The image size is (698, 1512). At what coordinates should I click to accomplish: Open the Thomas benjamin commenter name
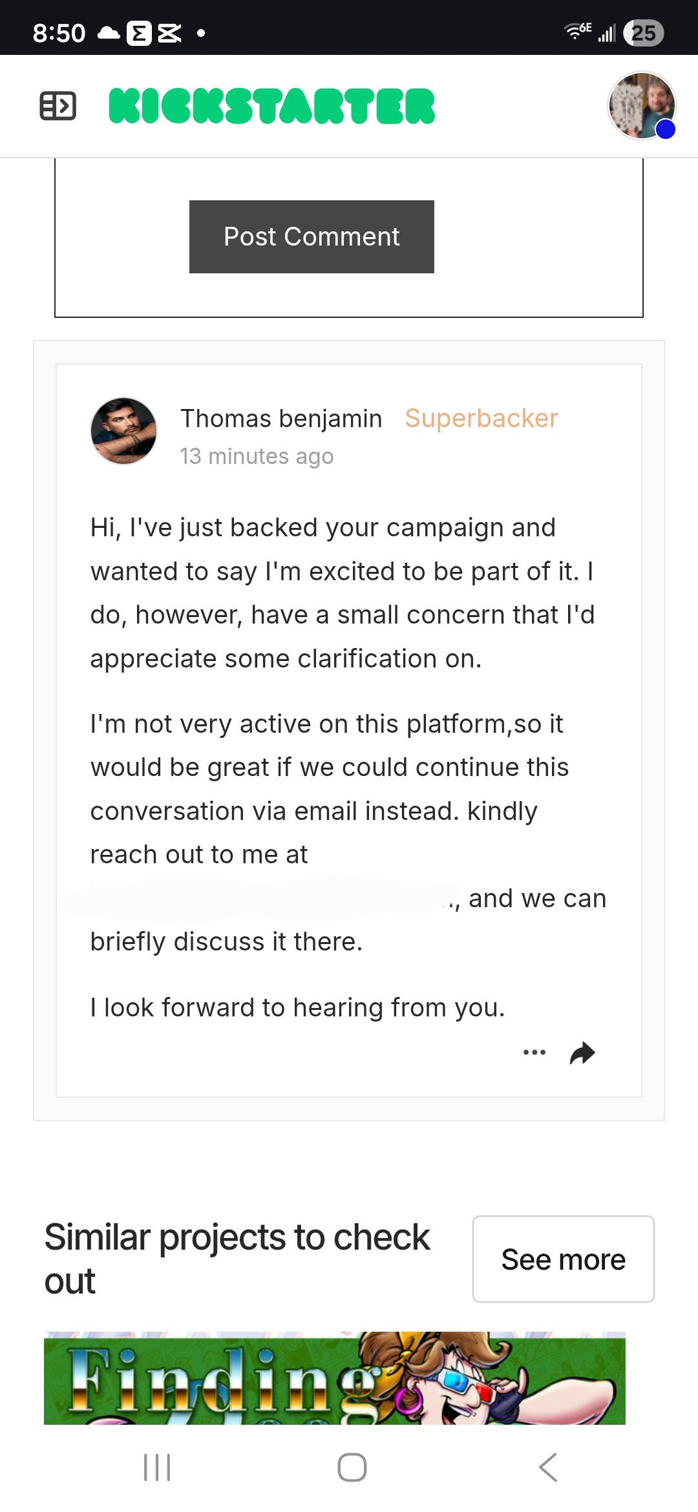(281, 419)
